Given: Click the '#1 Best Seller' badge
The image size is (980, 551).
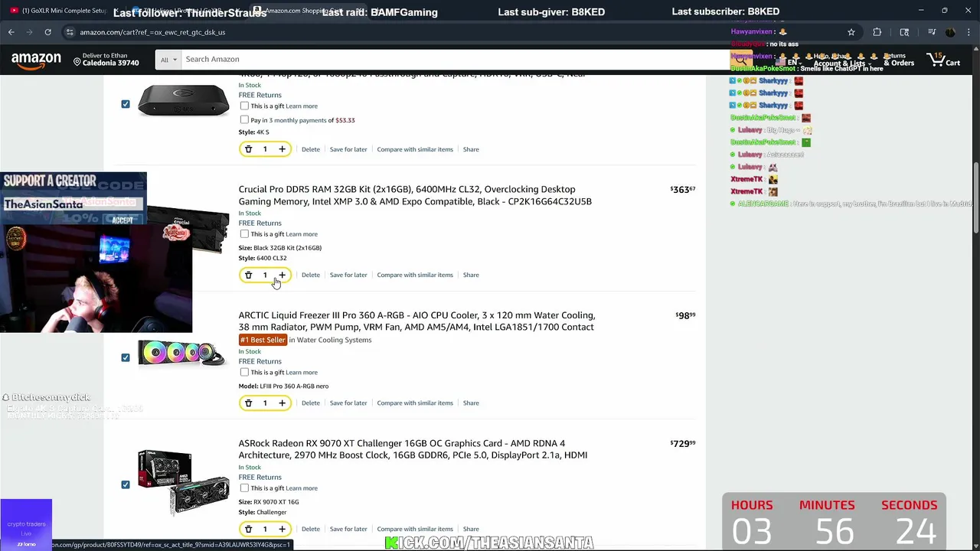Looking at the screenshot, I should (x=263, y=340).
